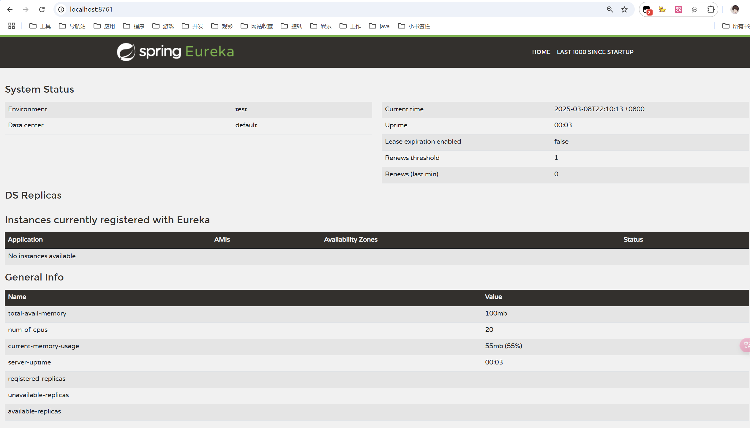This screenshot has width=750, height=428.
Task: Open the 工具 bookmark folder
Action: tap(40, 26)
